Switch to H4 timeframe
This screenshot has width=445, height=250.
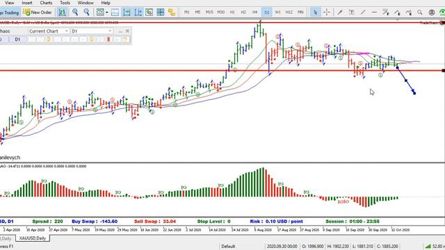click(255, 12)
